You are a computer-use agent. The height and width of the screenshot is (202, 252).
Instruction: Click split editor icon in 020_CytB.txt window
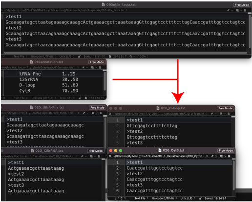[222, 156]
